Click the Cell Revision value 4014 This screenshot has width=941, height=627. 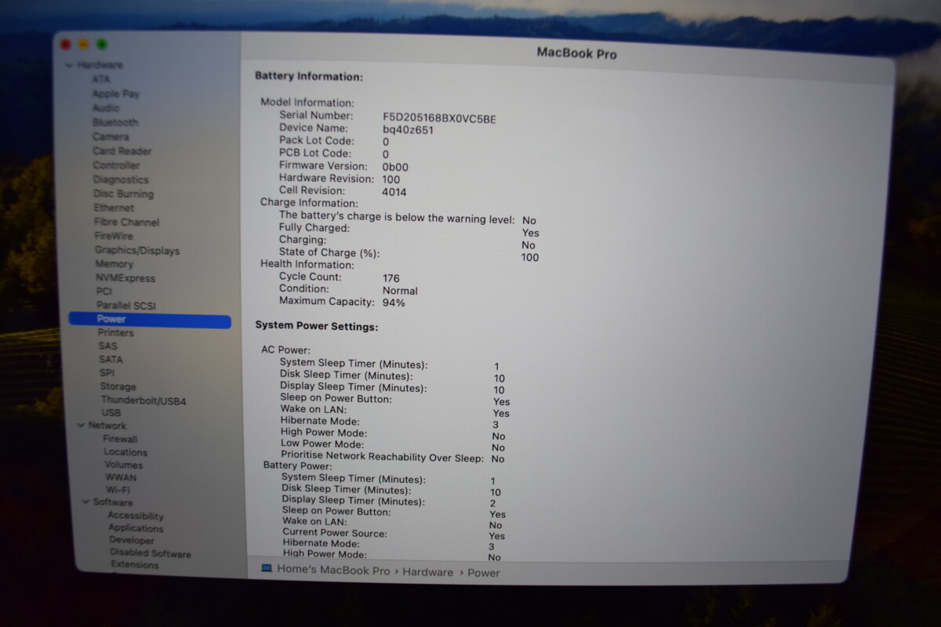point(394,192)
